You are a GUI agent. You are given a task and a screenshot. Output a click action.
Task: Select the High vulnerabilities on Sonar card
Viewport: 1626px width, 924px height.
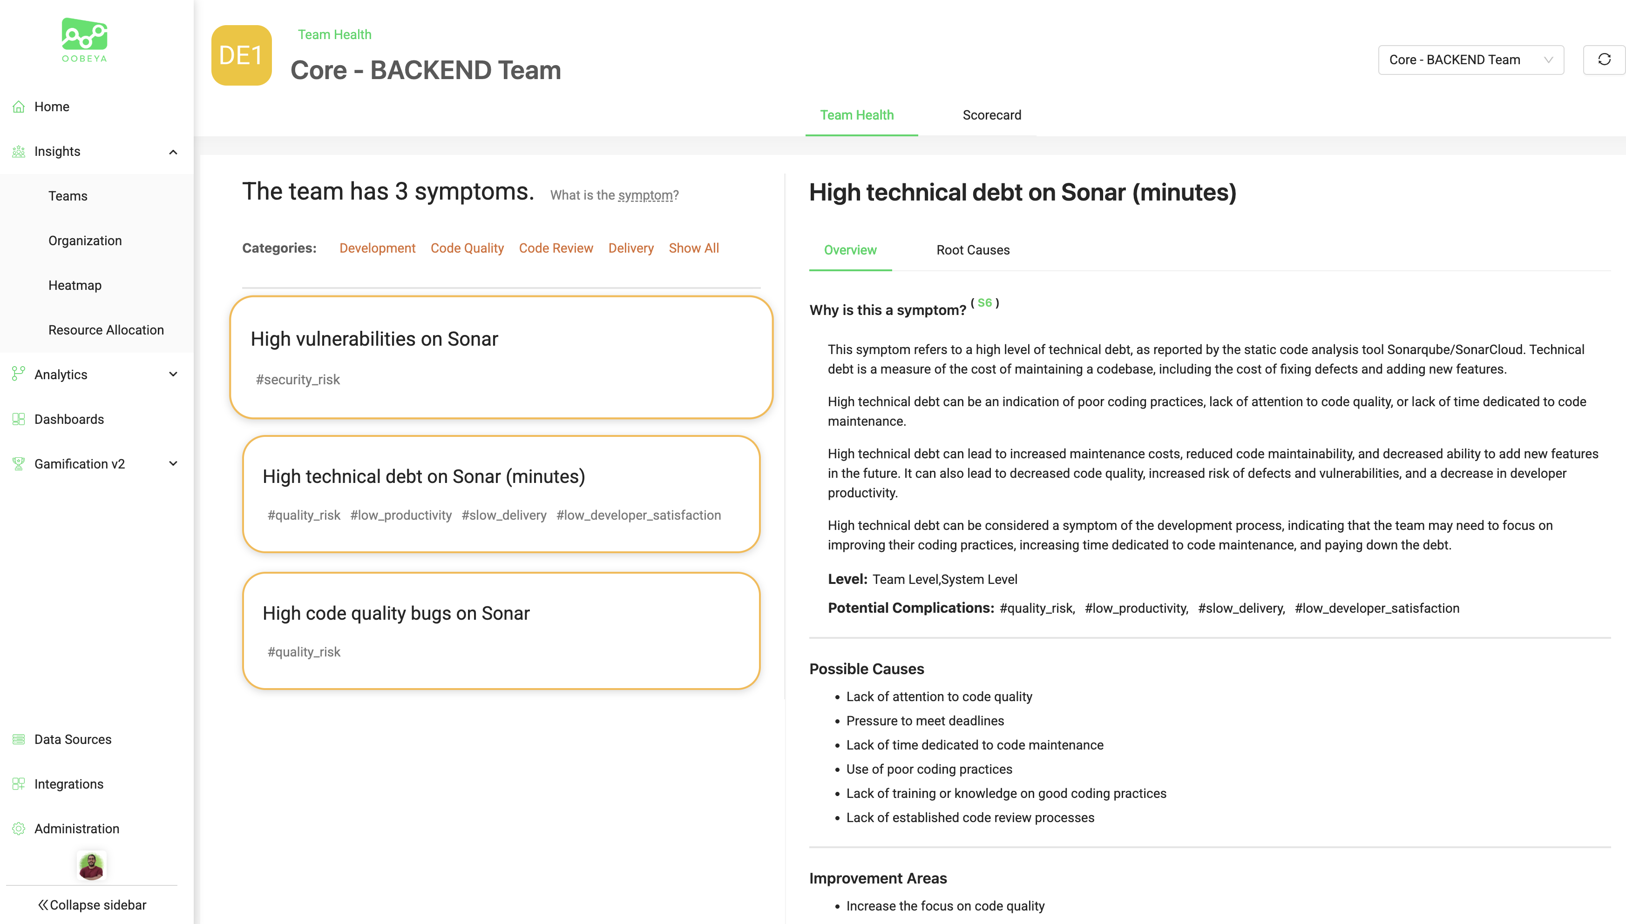[501, 357]
